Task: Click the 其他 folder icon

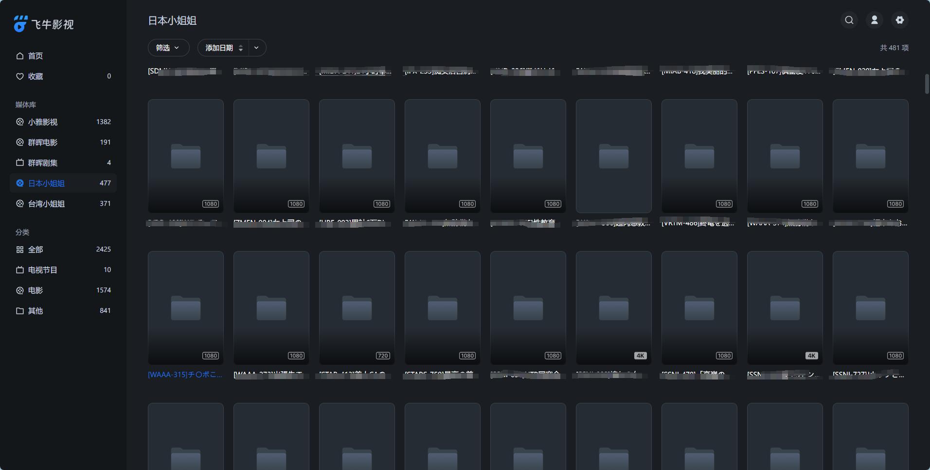Action: click(20, 311)
